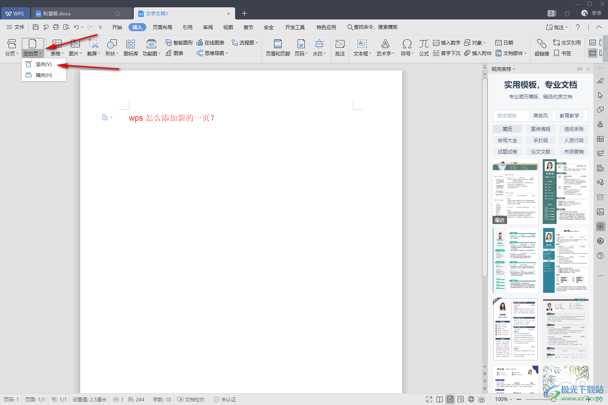This screenshot has height=405, width=608.
Task: Click the search templates (搜索模板) field
Action: click(511, 115)
